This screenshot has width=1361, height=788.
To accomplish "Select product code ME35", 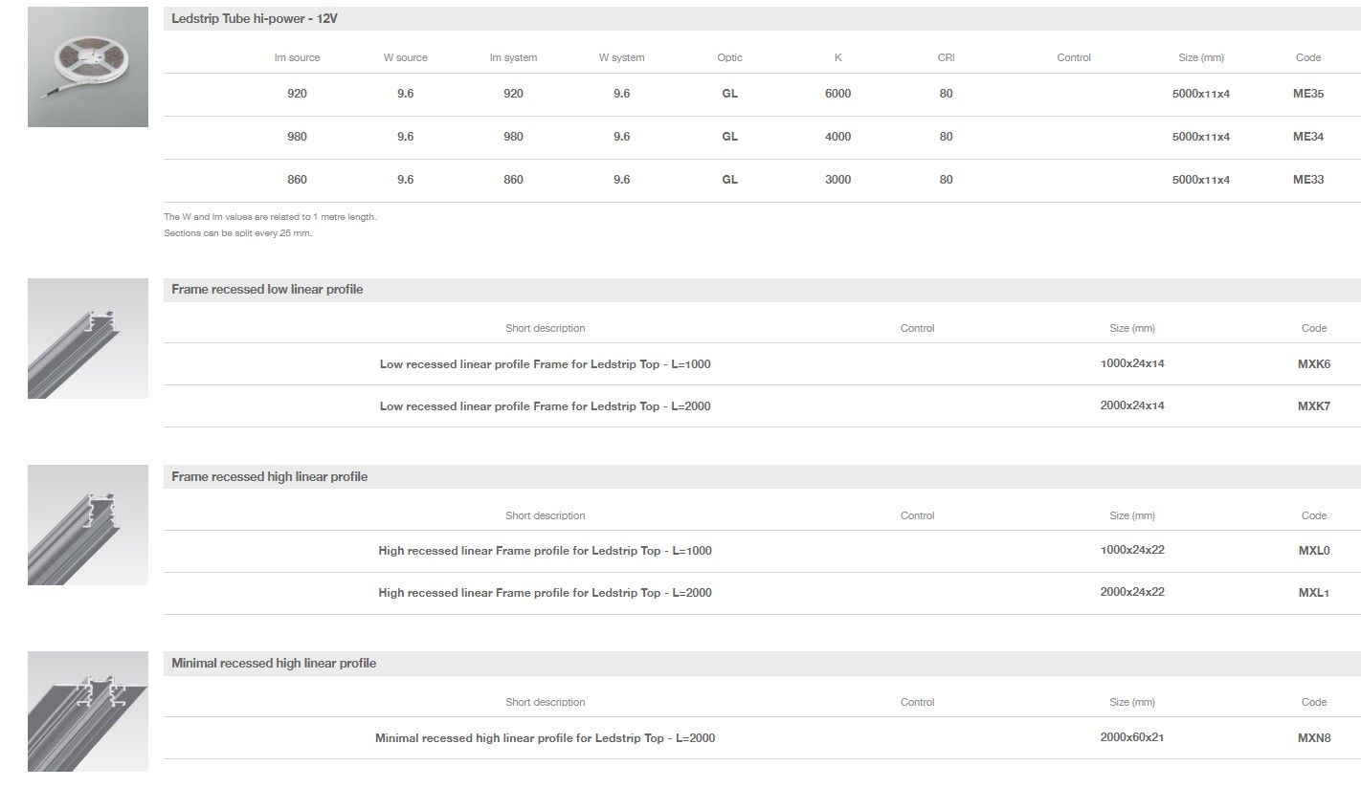I will pyautogui.click(x=1307, y=94).
